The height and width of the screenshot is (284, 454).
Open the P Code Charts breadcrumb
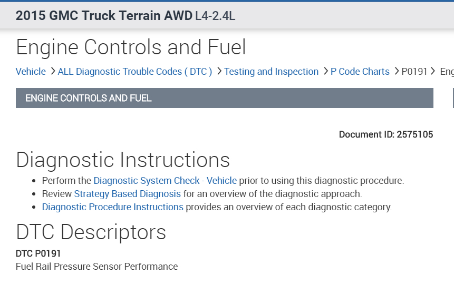[x=360, y=72]
